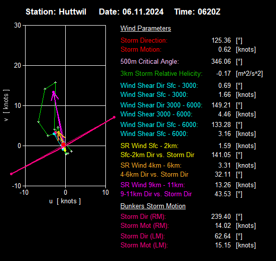This screenshot has width=276, height=261.
Task: Click the 3km Storm Relative Helicity label
Action: 162,73
